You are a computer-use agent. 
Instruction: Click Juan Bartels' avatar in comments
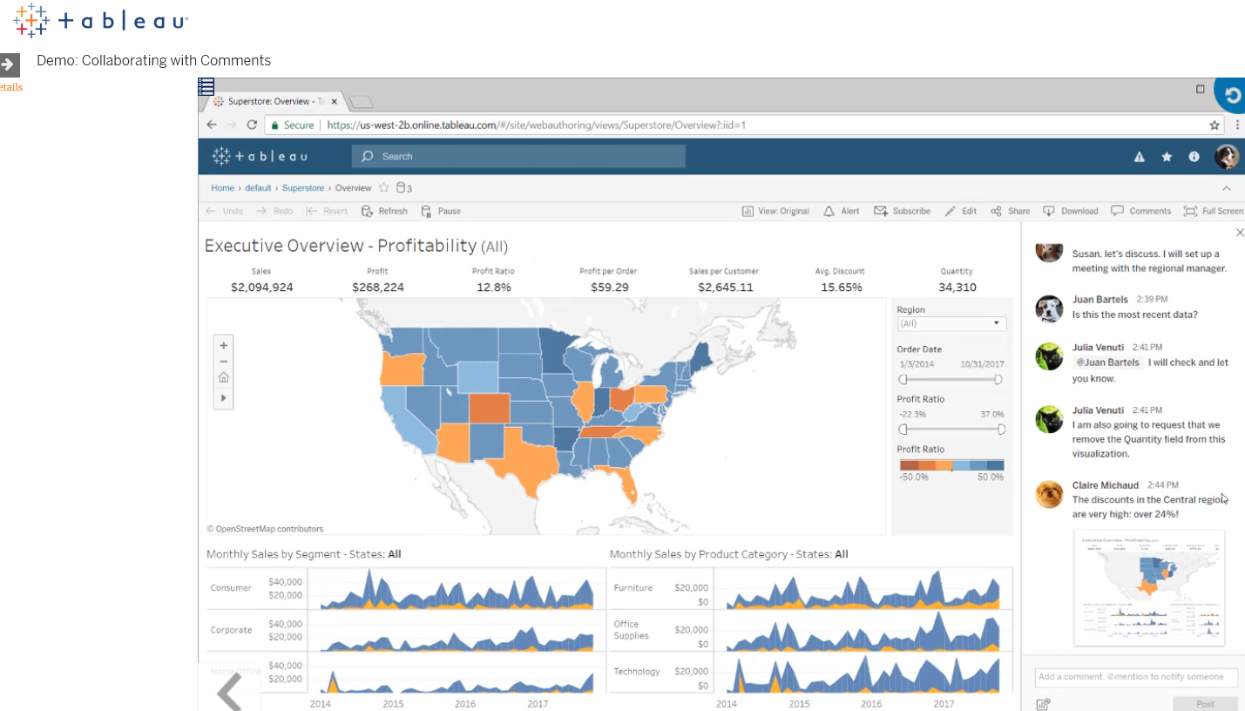coord(1049,308)
